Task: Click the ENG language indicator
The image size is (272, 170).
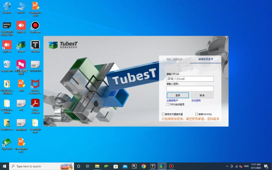Action: 246,166
